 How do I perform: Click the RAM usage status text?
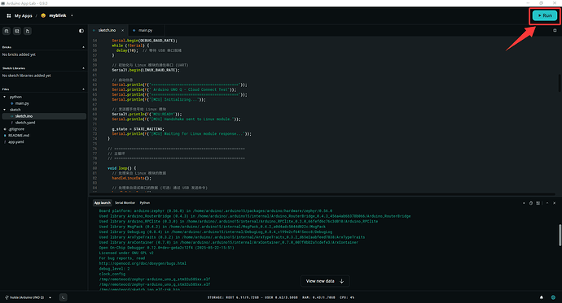[318, 297]
